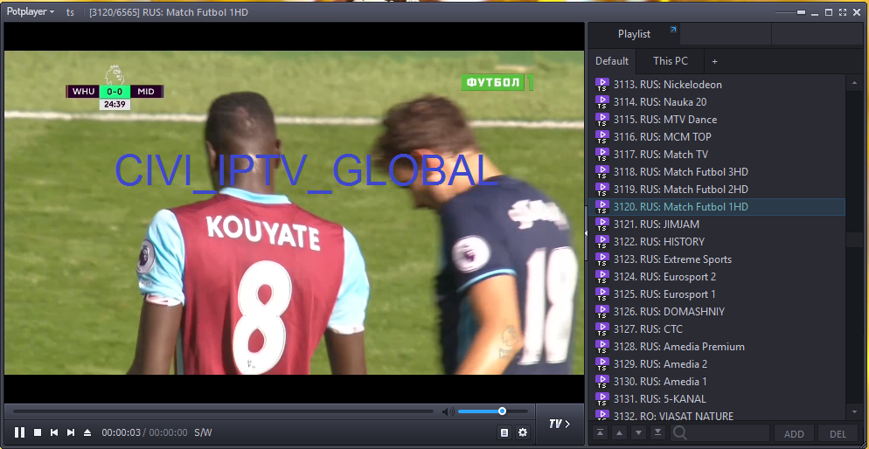Switch to the This PC tab
Image resolution: width=869 pixels, height=449 pixels.
point(671,61)
